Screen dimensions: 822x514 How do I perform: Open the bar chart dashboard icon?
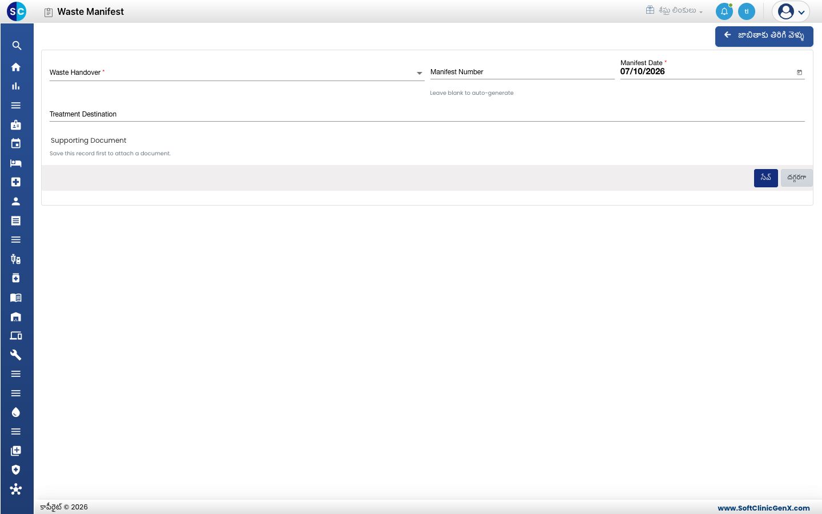click(16, 86)
